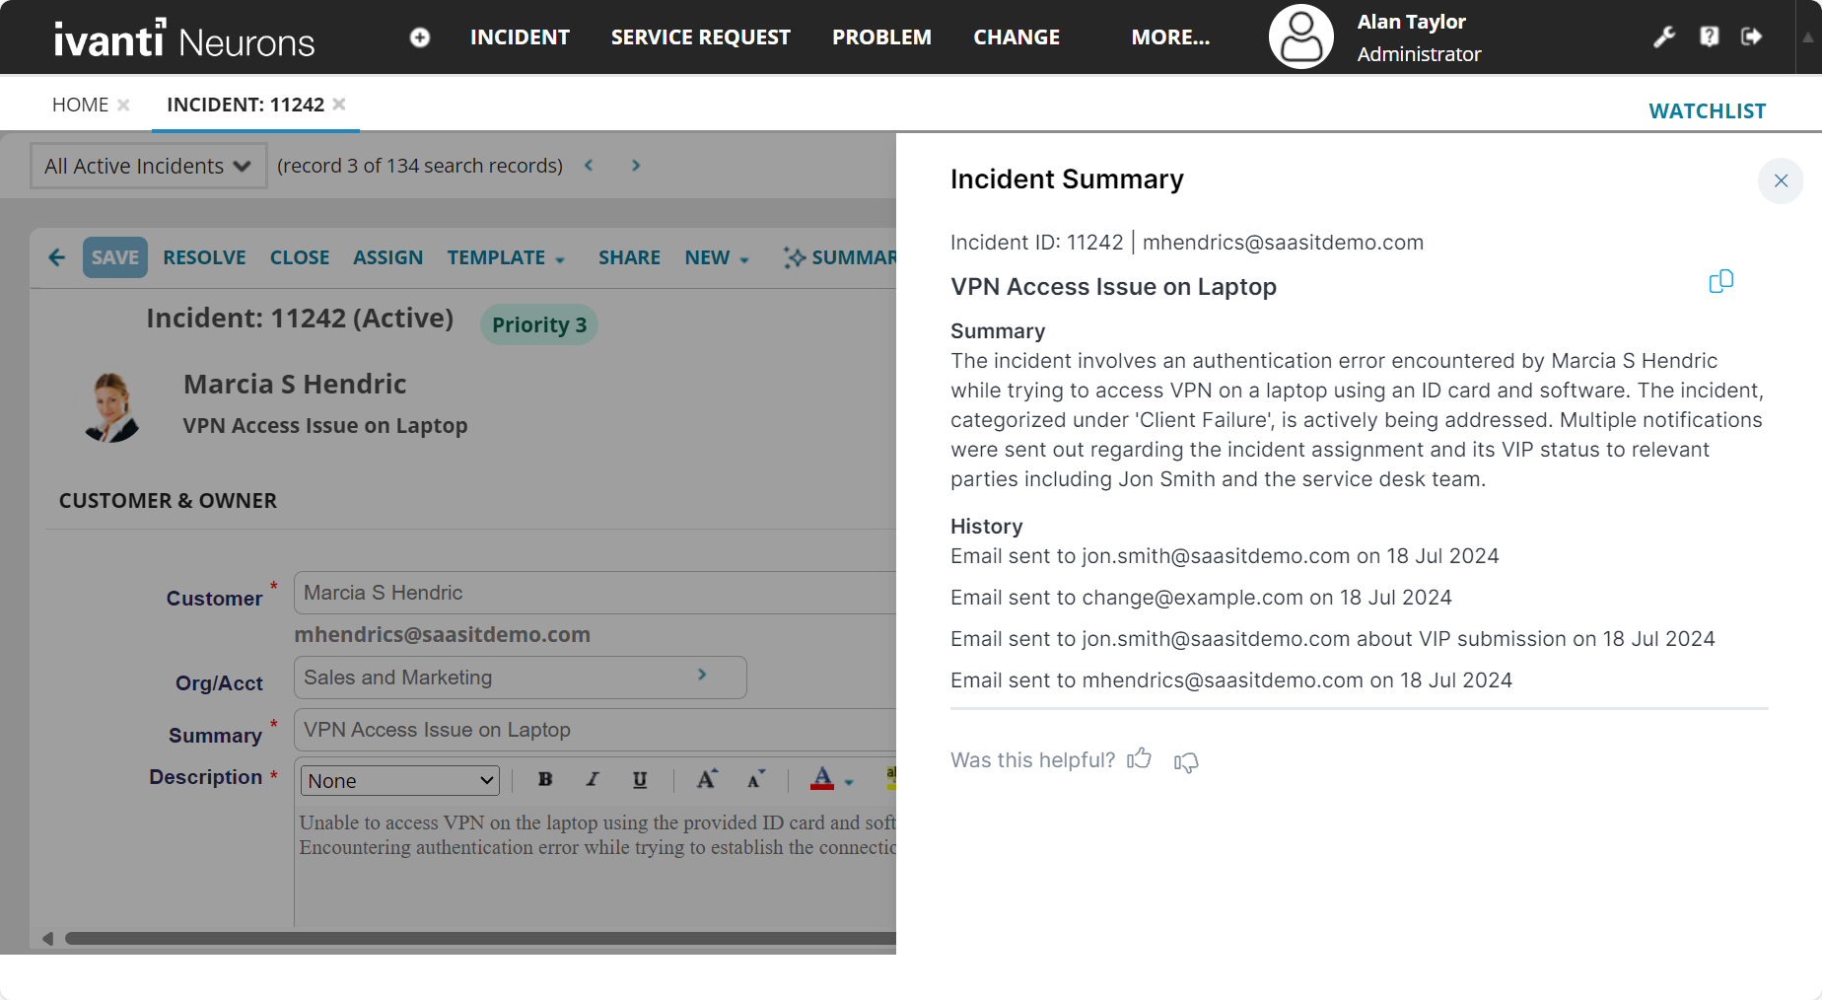Click the CLOSE incident button

(300, 257)
